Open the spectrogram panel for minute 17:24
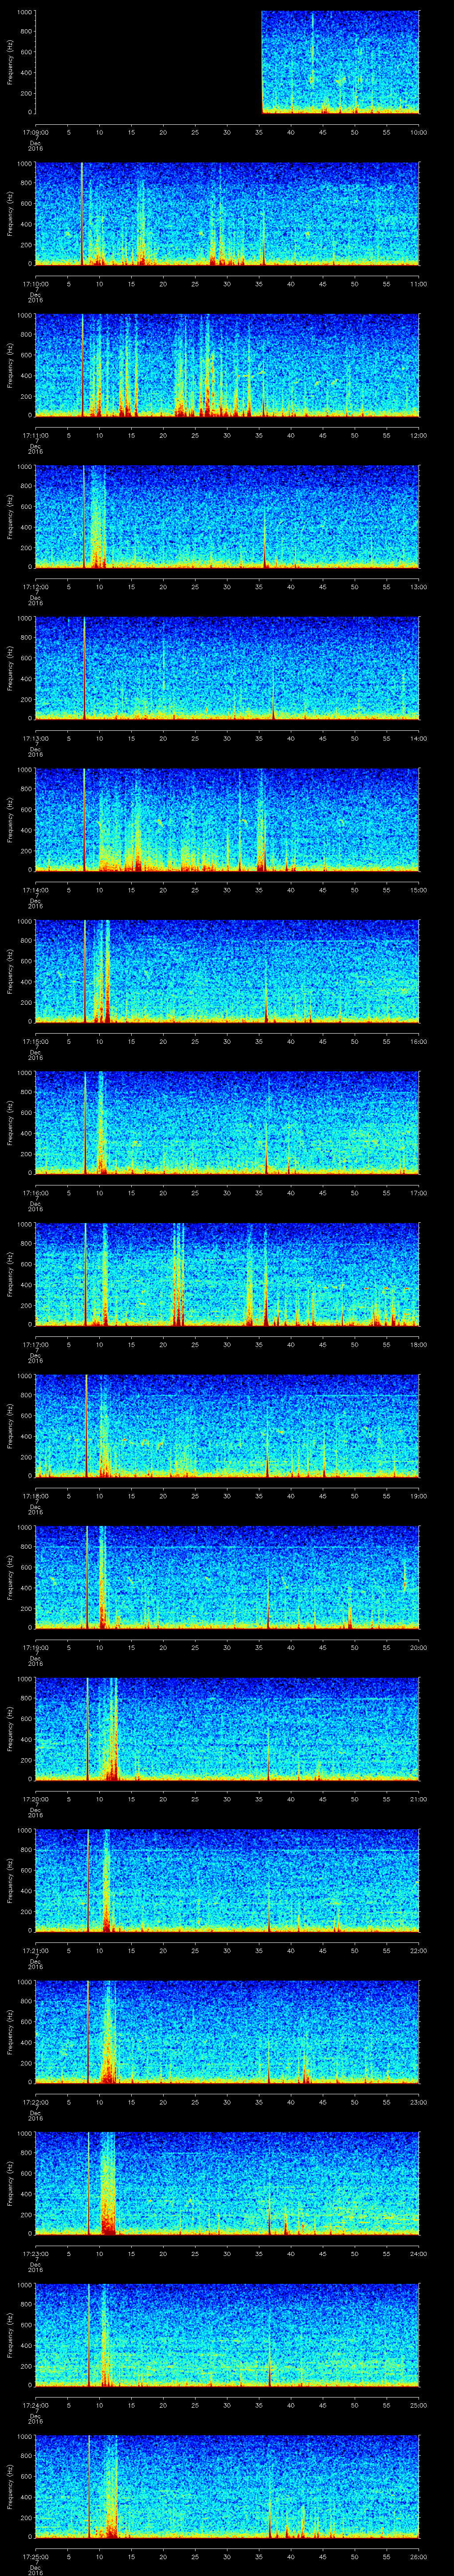The height and width of the screenshot is (2576, 454). (227, 2334)
